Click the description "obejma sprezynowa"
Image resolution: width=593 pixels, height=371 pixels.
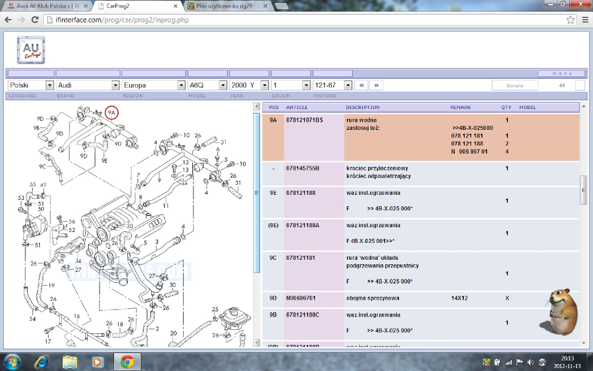click(x=372, y=298)
